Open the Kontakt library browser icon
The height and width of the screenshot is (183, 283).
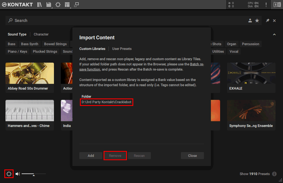coord(39,5)
